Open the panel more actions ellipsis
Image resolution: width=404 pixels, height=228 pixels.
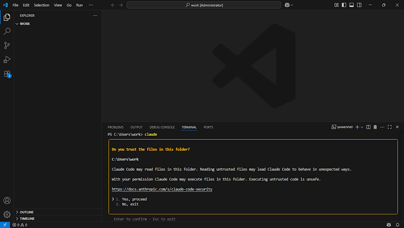coord(382,127)
